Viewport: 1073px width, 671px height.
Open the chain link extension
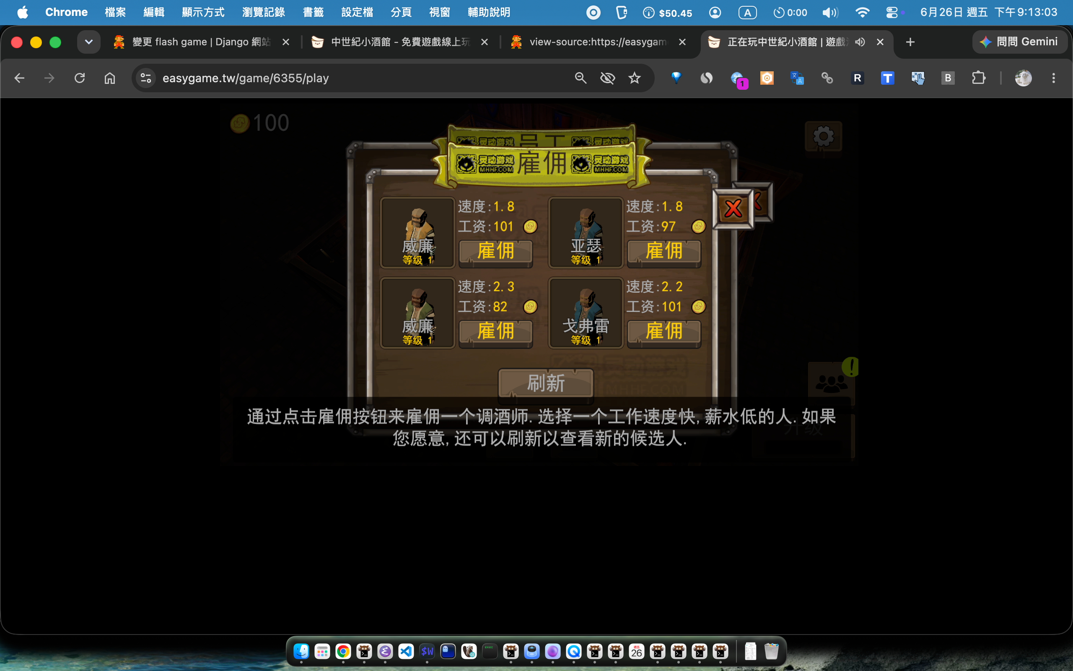[827, 78]
